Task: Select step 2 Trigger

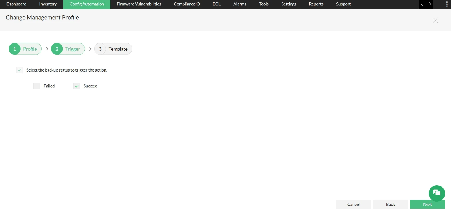Action: point(68,49)
